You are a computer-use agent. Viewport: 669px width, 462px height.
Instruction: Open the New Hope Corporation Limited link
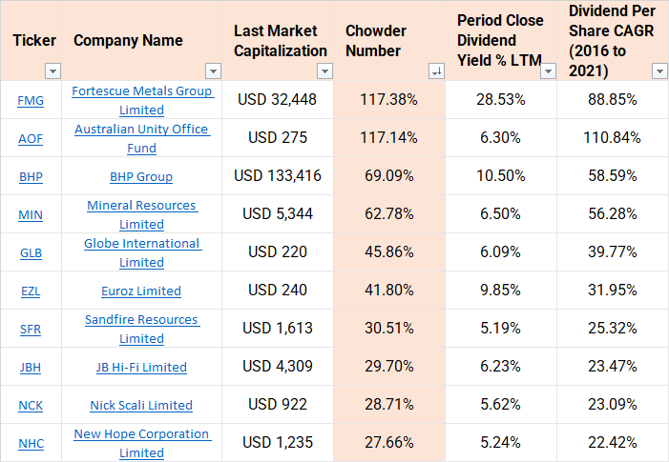pos(141,443)
